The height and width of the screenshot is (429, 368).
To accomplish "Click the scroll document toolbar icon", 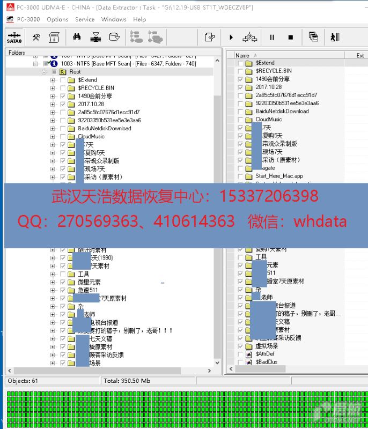I will click(x=54, y=38).
